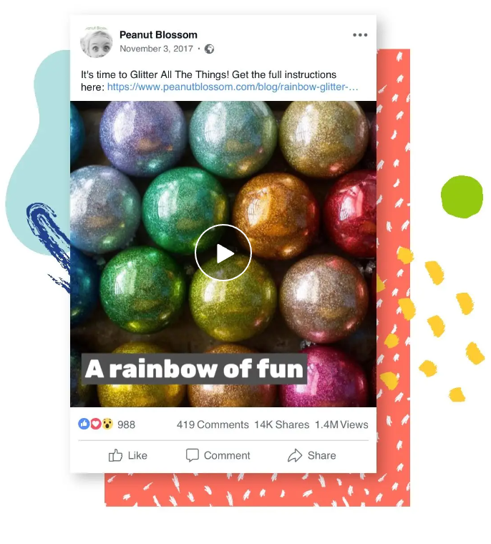The height and width of the screenshot is (544, 491).
Task: View the 988 reactions count
Action: (126, 424)
